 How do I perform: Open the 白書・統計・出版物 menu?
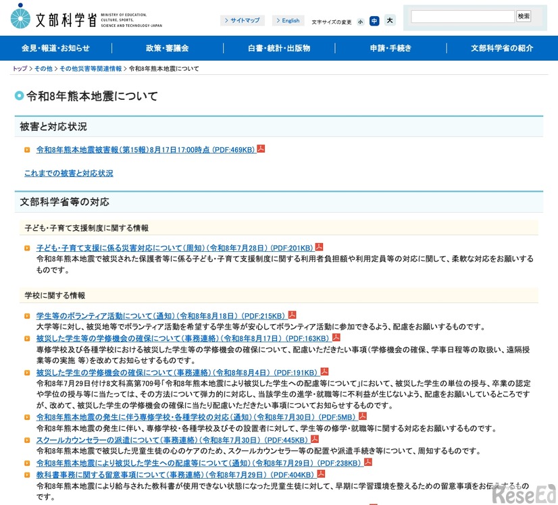[279, 48]
